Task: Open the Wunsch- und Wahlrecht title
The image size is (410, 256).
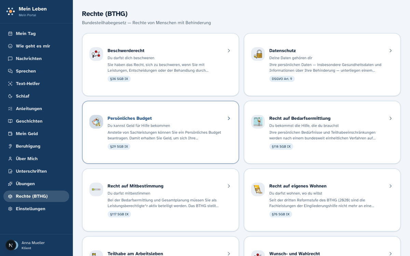Action: coord(295,254)
